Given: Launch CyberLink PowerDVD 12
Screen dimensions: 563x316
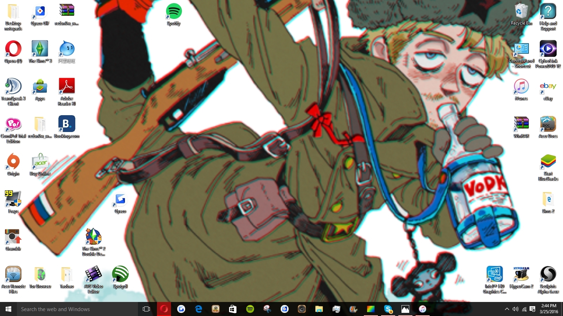Looking at the screenshot, I should (548, 54).
